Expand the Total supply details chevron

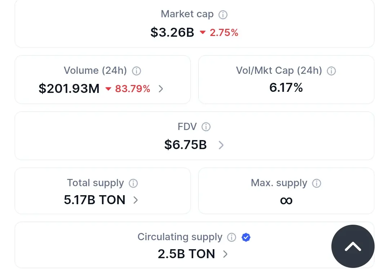click(136, 200)
